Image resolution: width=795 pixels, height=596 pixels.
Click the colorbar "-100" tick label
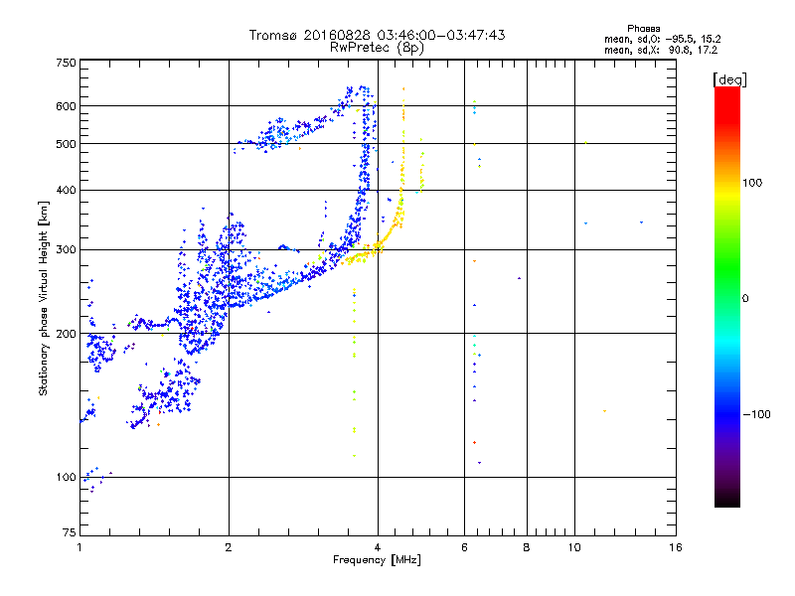[756, 414]
